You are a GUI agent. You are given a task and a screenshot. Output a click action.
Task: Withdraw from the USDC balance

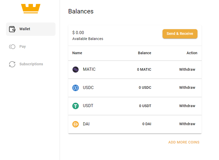187,87
